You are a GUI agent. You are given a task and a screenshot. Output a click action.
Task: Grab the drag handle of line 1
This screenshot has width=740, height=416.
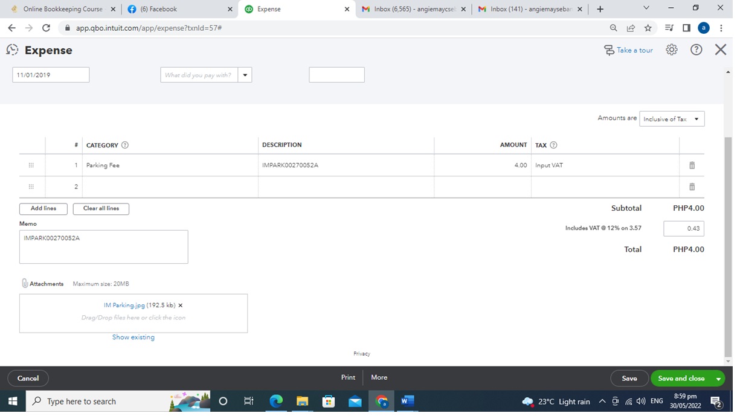pyautogui.click(x=31, y=165)
